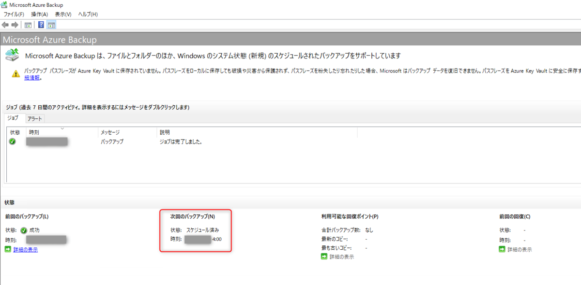This screenshot has width=581, height=285.
Task: Click the sort chevron above the 時刻 header
Action: (x=62, y=128)
